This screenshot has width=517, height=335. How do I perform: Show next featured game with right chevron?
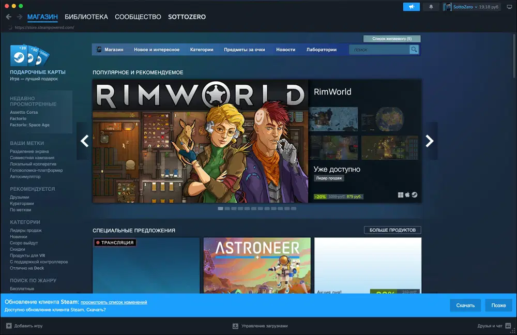429,141
